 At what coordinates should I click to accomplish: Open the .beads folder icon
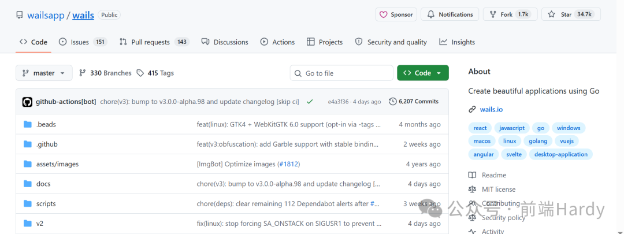(x=28, y=124)
